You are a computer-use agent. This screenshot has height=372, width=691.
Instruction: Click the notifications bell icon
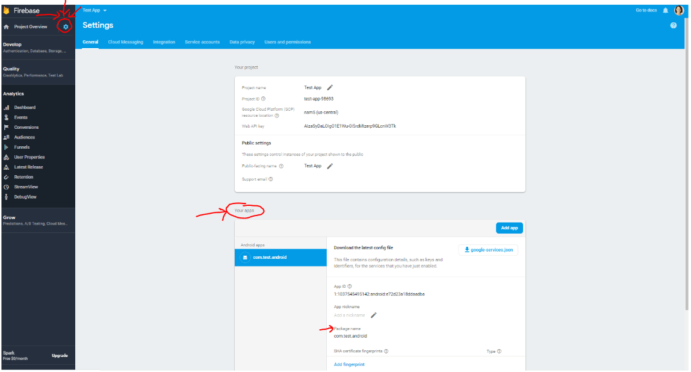coord(665,10)
